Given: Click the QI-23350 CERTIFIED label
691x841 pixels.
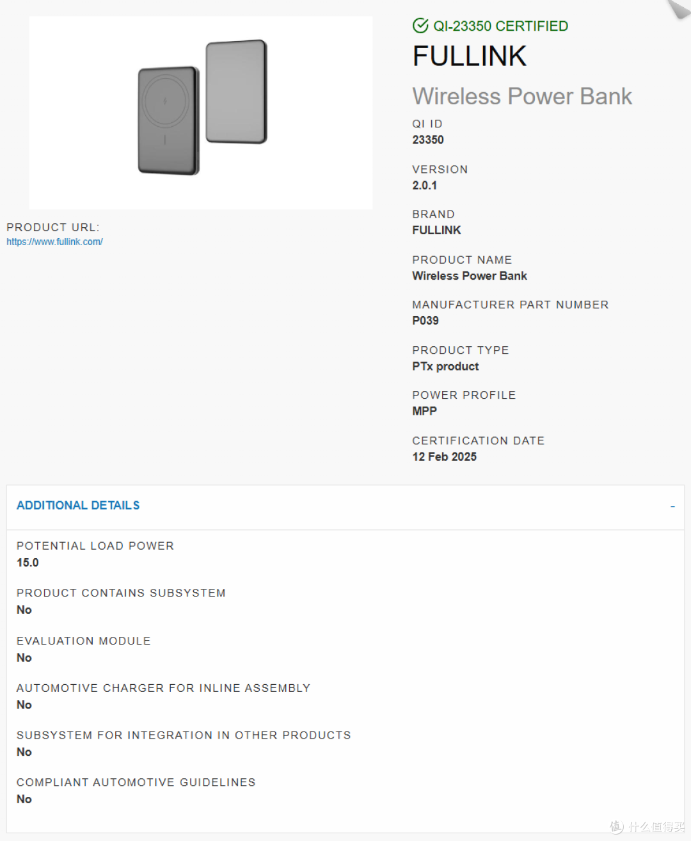Looking at the screenshot, I should [500, 26].
